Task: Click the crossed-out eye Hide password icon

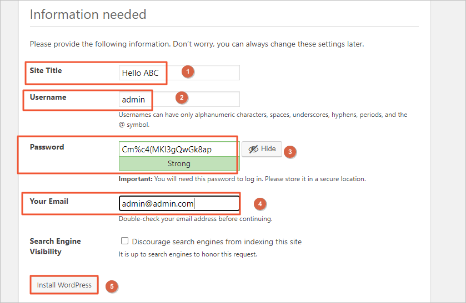Action: coord(253,149)
